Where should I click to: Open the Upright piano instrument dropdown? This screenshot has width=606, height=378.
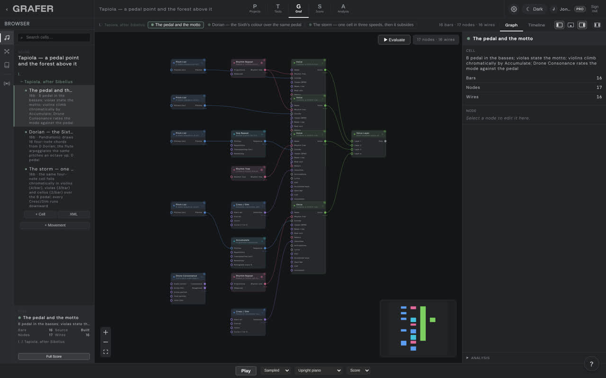click(x=319, y=370)
